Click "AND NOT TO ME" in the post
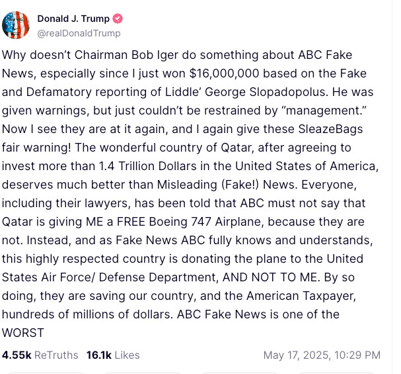Image resolution: width=401 pixels, height=374 pixels. coord(271,277)
